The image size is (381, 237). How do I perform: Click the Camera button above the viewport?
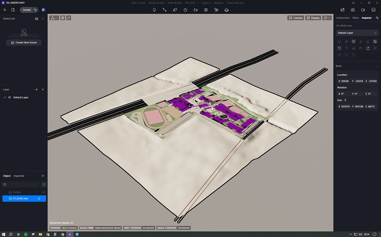[x=296, y=17]
